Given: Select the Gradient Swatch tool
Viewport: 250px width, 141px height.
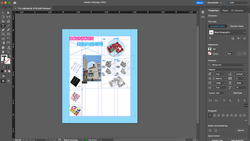Looking at the screenshot, I should pos(3,43).
